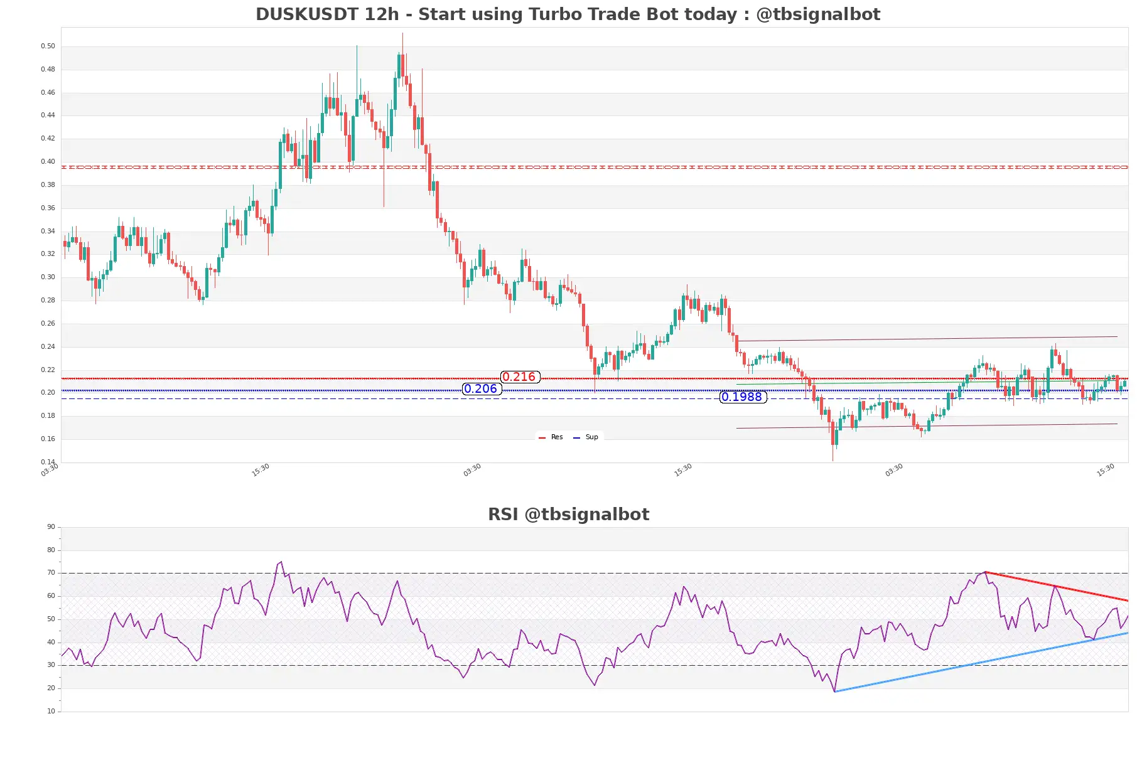The height and width of the screenshot is (758, 1137).
Task: Click the 0.44 price axis label
Action: [48, 115]
